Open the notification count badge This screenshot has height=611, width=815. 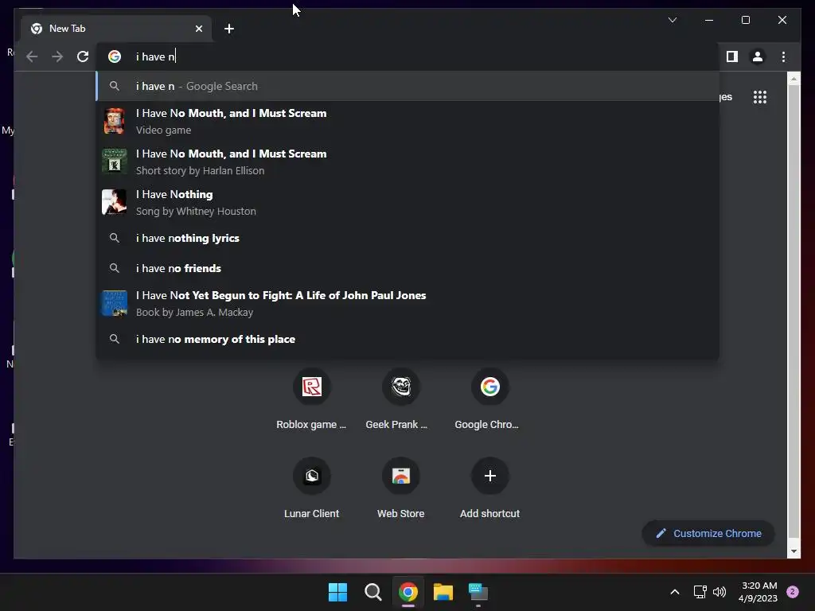pyautogui.click(x=793, y=592)
